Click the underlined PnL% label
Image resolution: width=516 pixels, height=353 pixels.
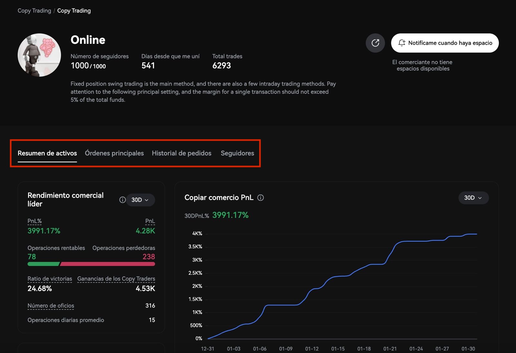coord(35,221)
